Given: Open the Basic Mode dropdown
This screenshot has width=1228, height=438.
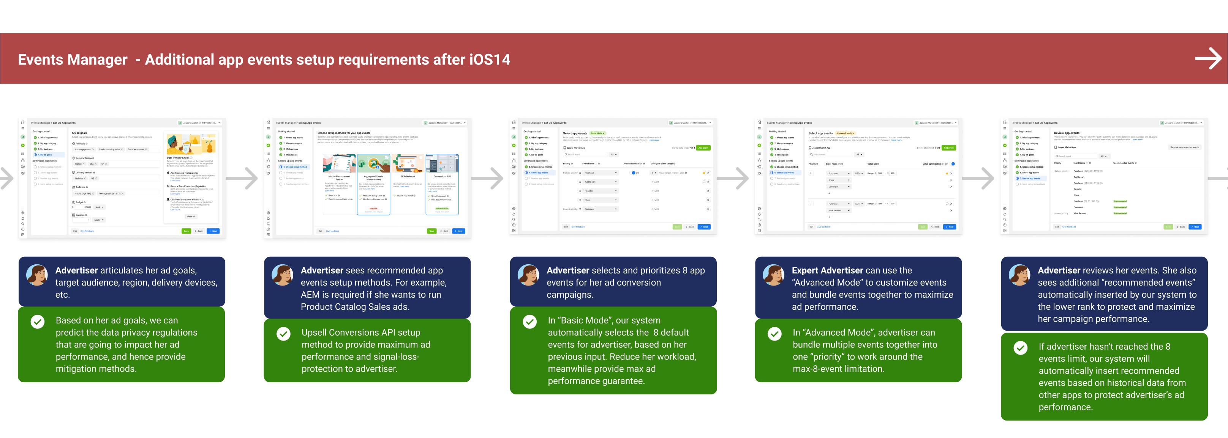Looking at the screenshot, I should coord(598,133).
